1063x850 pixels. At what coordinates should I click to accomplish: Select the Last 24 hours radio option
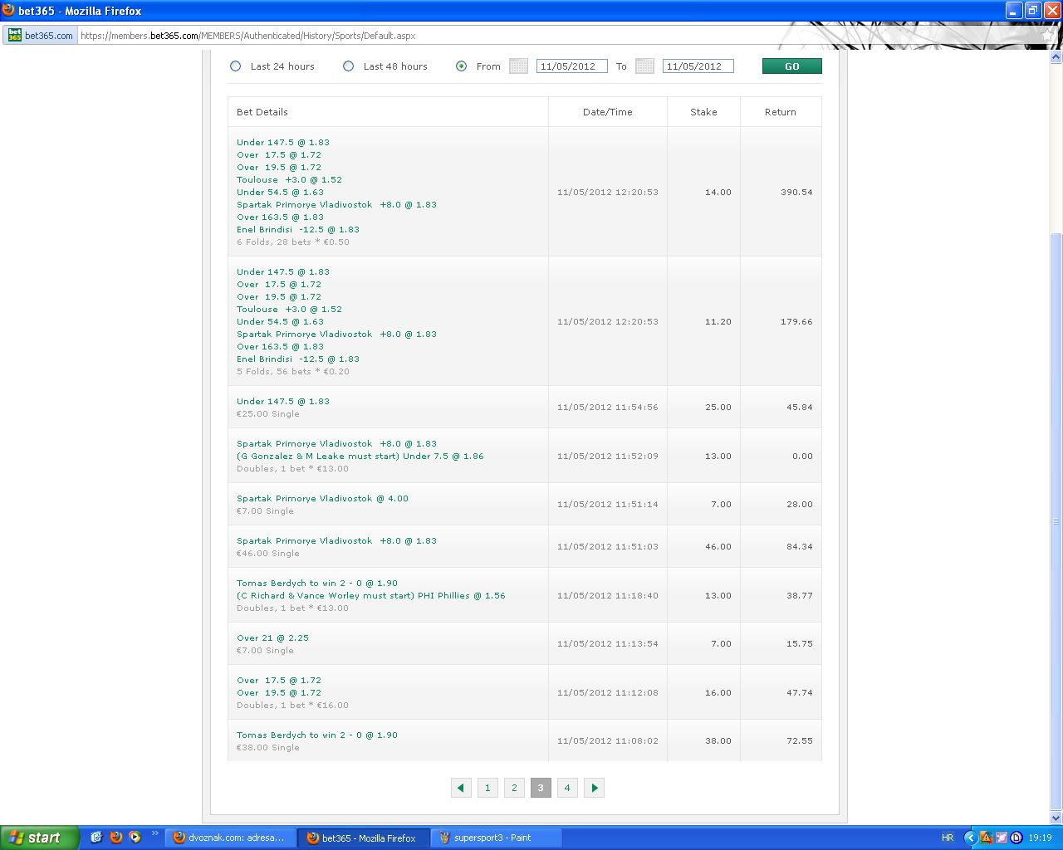[x=236, y=66]
